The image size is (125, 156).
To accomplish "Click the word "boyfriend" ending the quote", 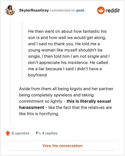I will (x=37, y=75).
